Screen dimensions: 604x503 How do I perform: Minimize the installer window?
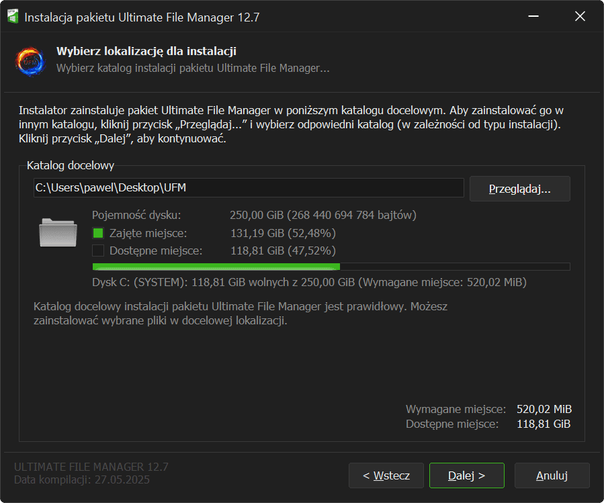click(533, 17)
